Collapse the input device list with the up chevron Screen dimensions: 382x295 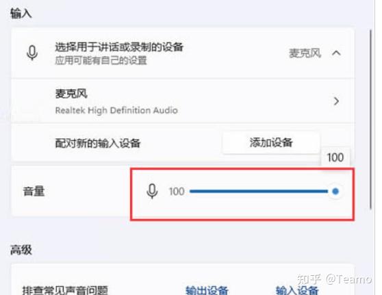(x=336, y=53)
